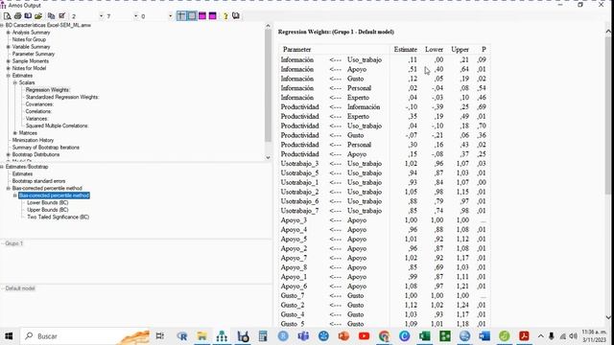Image resolution: width=614 pixels, height=345 pixels.
Task: Expand the Notes for Model node
Action: tap(9, 68)
